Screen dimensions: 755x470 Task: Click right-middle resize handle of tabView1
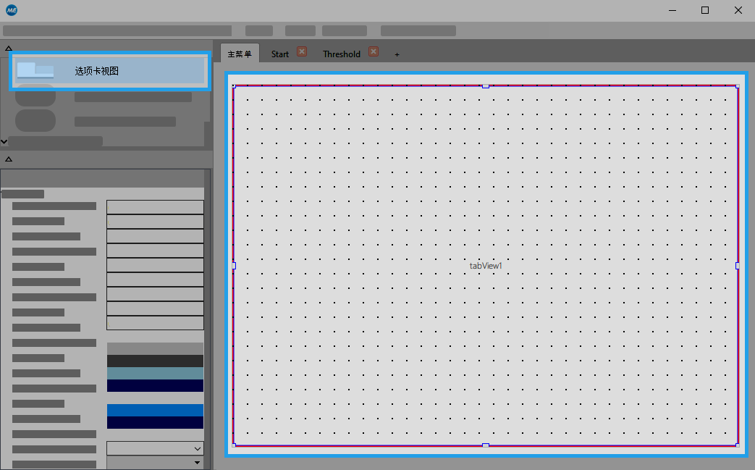[x=738, y=266]
